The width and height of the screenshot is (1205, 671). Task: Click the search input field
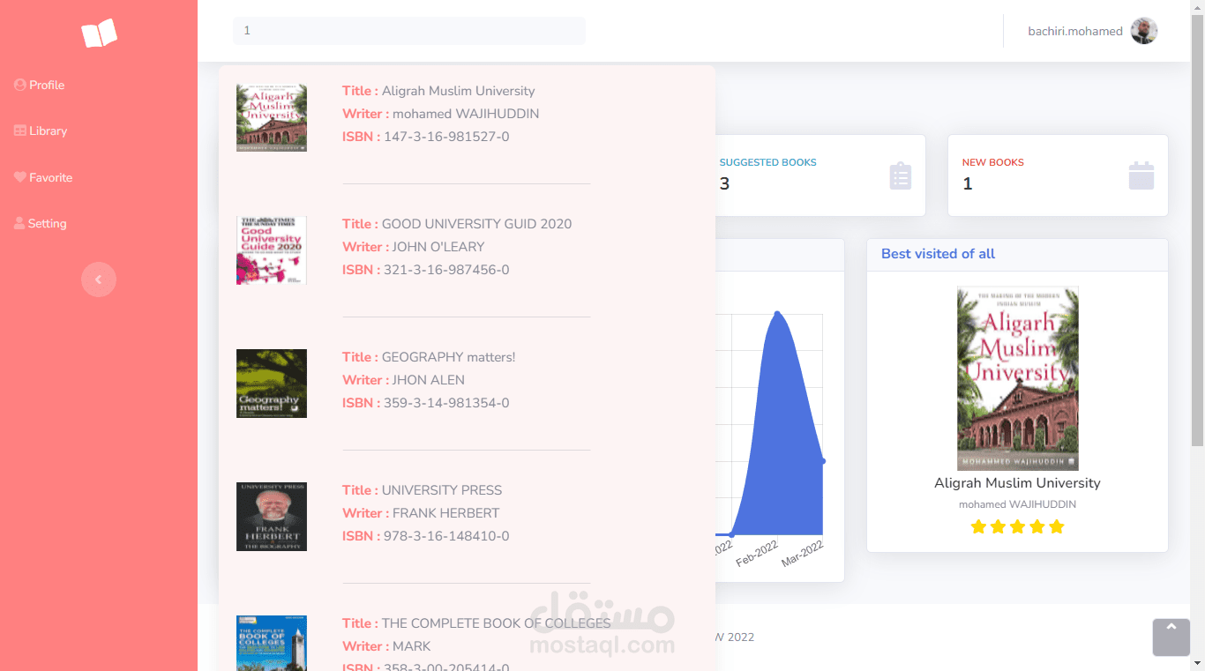click(x=409, y=30)
